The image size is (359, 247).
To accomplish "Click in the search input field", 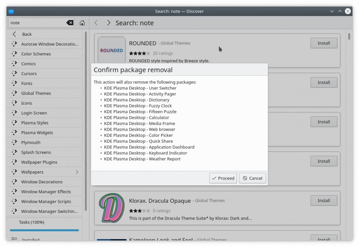I will point(37,23).
